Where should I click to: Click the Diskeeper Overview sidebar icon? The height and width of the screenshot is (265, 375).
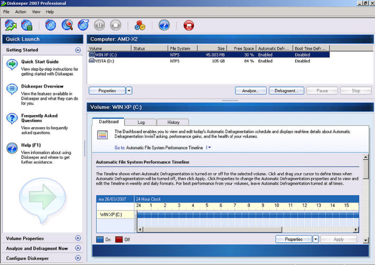(x=12, y=89)
